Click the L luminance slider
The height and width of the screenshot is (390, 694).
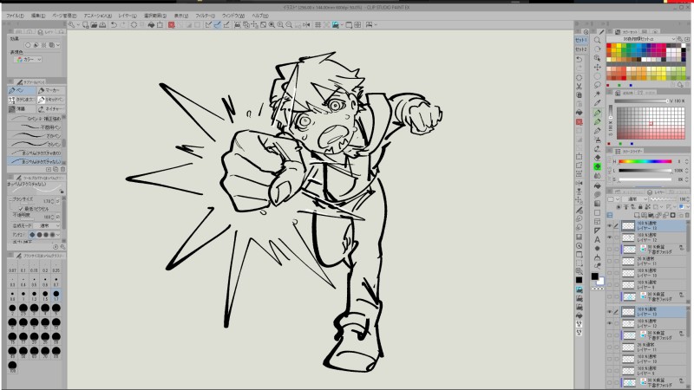point(645,170)
